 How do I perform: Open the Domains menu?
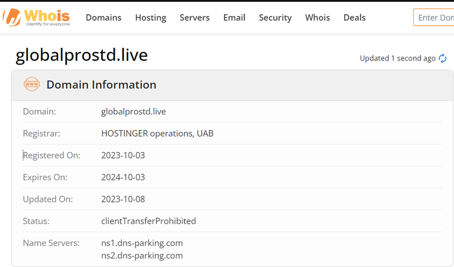pyautogui.click(x=103, y=18)
